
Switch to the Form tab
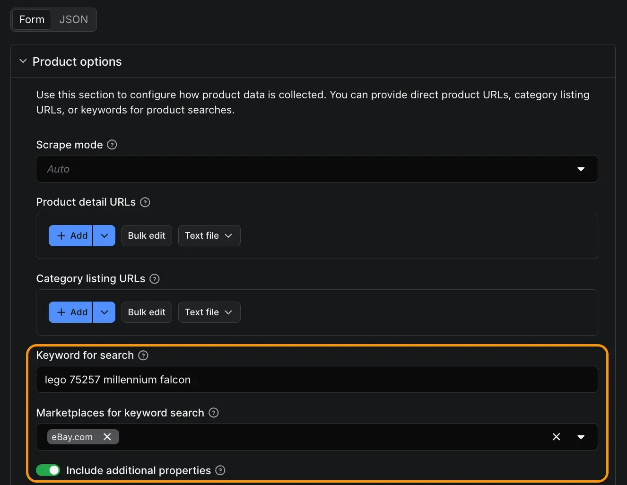32,19
